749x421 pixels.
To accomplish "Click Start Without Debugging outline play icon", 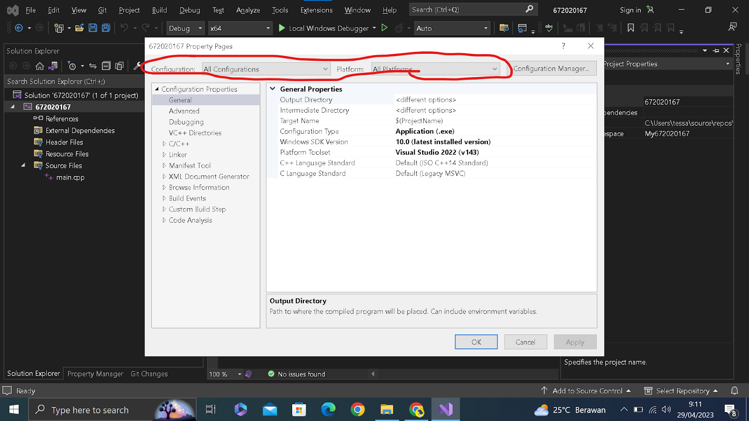I will [384, 28].
